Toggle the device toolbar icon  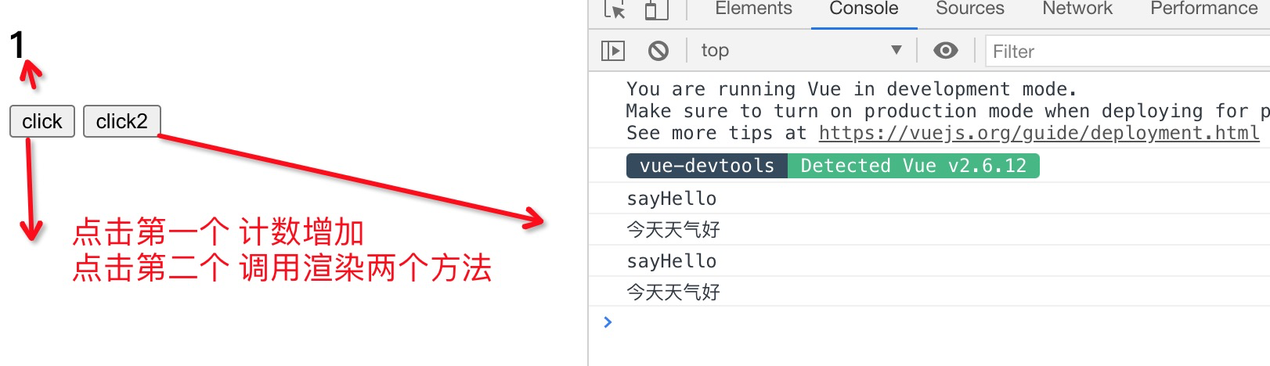tap(656, 9)
